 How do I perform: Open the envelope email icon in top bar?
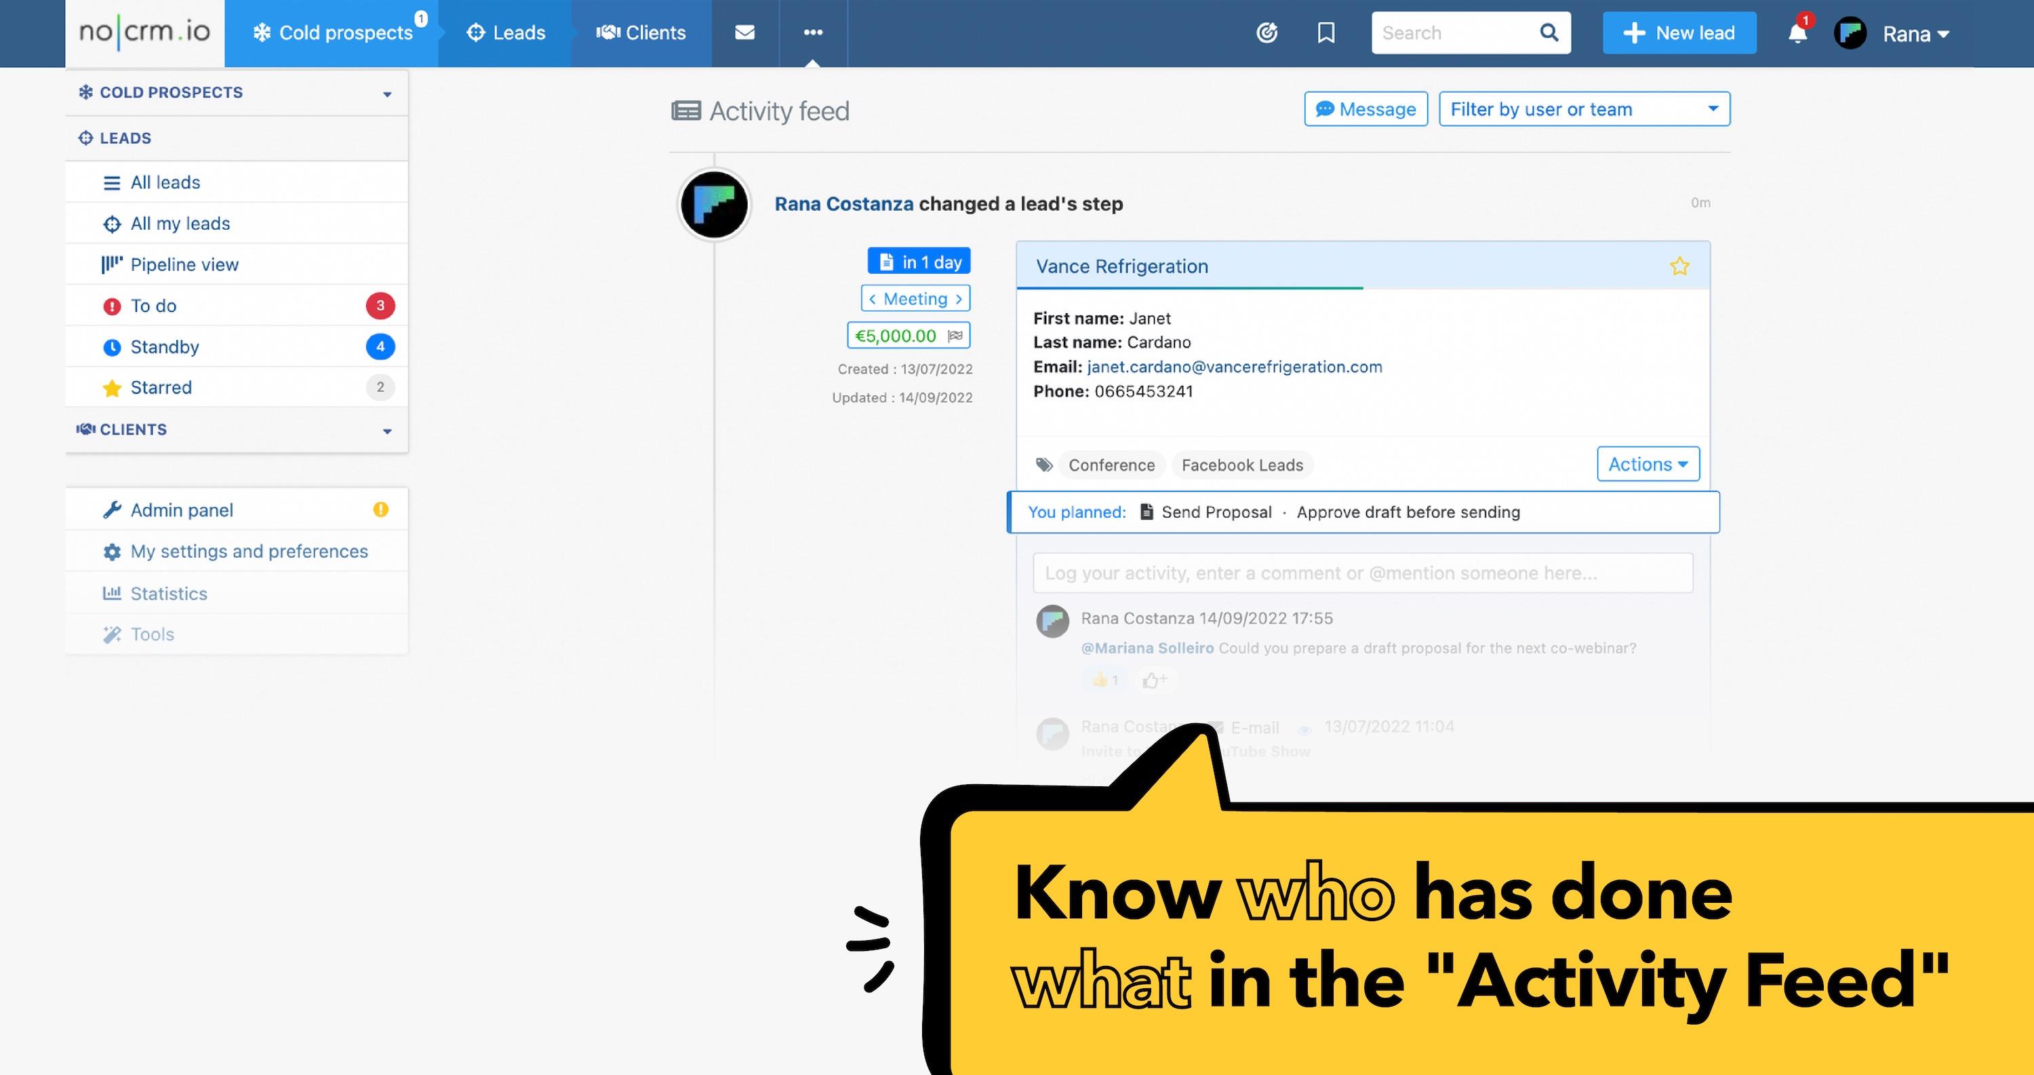744,33
